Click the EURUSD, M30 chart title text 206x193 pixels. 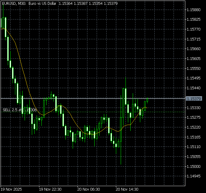(x=29, y=4)
